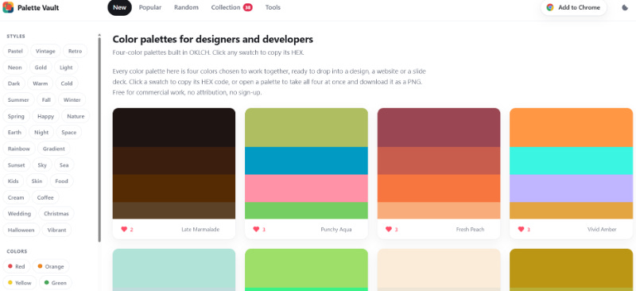Copy the pink swatch in Punchy Aqua
Image resolution: width=636 pixels, height=291 pixels.
click(x=306, y=188)
